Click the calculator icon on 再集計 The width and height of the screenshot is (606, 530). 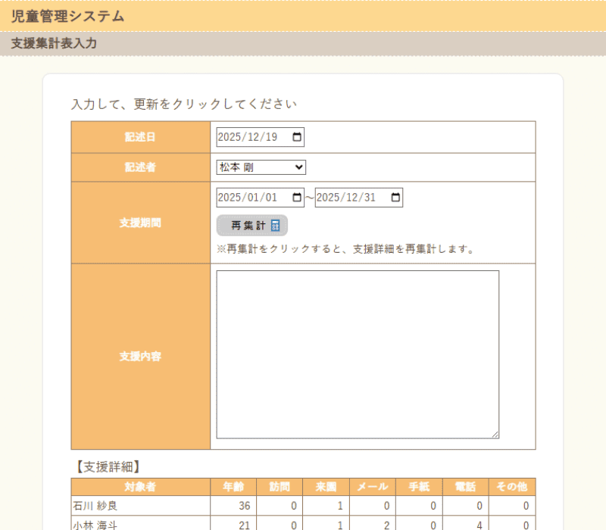[x=275, y=226]
